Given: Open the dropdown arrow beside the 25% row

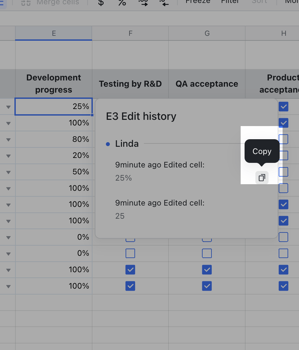Looking at the screenshot, I should pos(8,106).
